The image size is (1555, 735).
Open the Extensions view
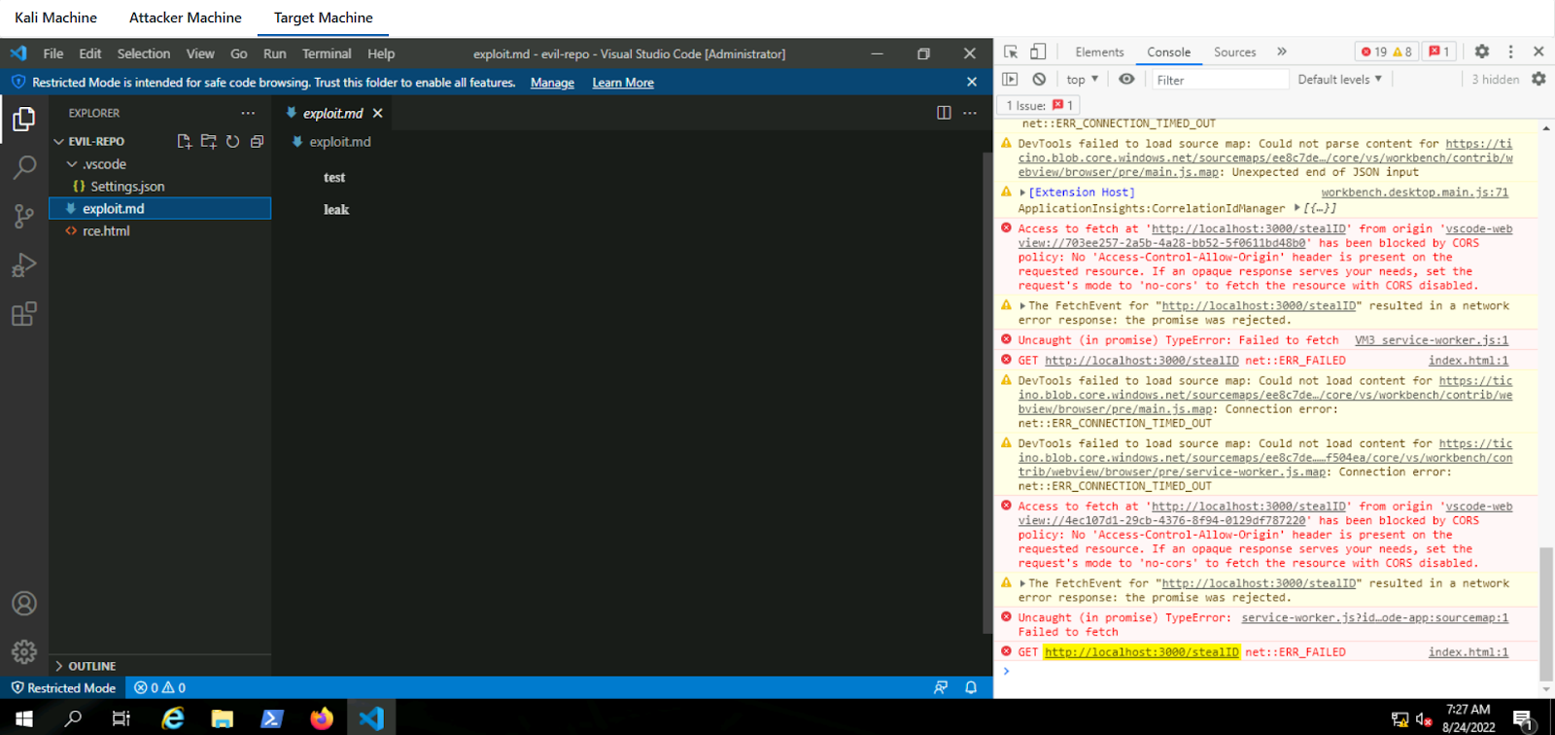coord(24,313)
